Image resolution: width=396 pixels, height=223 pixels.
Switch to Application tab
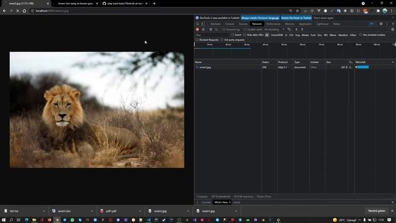pos(305,24)
